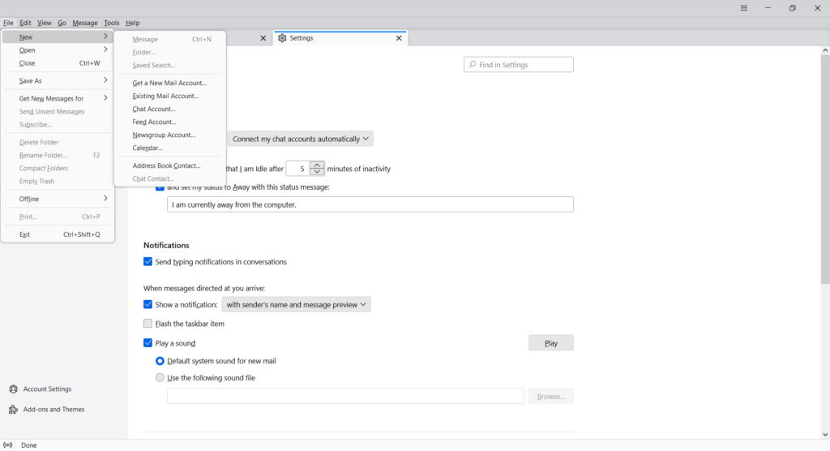The image size is (830, 451).
Task: Close the tab left of Settings
Action: (x=263, y=38)
